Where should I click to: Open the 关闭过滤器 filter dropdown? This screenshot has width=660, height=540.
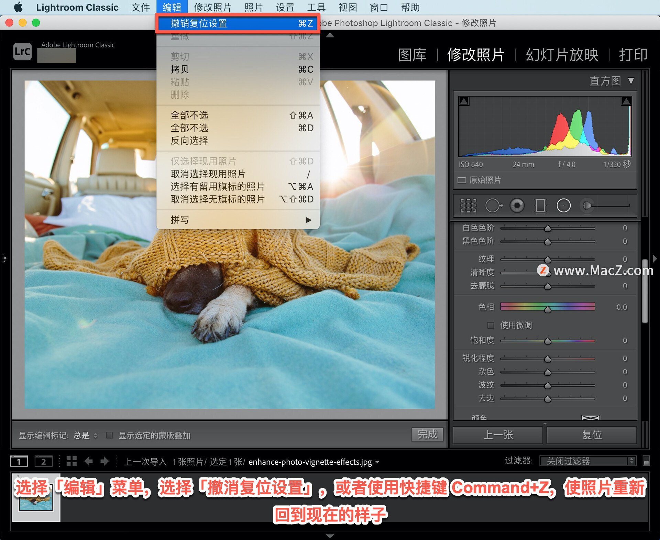pos(587,461)
